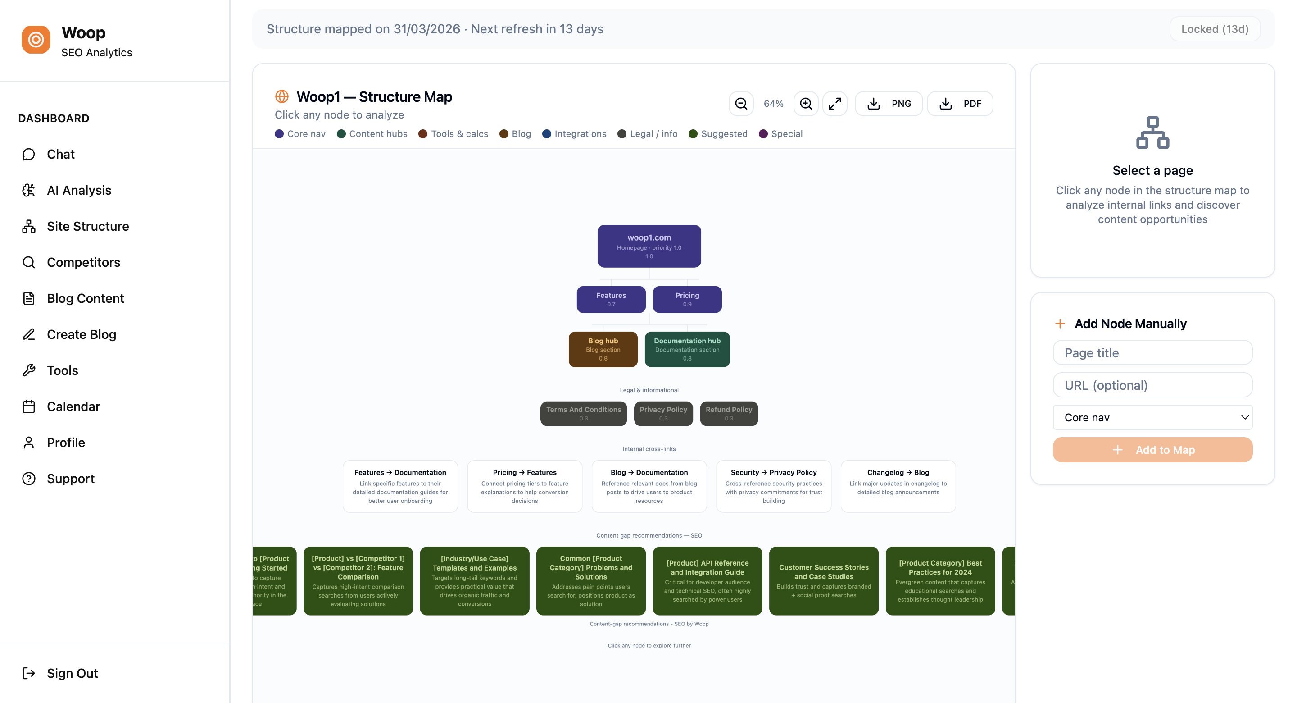Select the Chat icon in sidebar
This screenshot has width=1297, height=703.
tap(29, 154)
